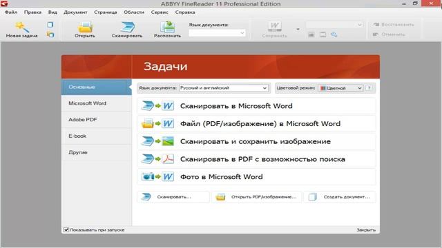Screen dimensions: 442x248
Task: Start Photo to Microsoft Word task
Action: point(256,177)
